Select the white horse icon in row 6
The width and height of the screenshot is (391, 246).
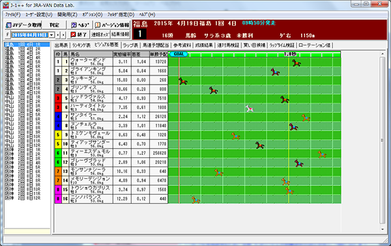click(250, 109)
